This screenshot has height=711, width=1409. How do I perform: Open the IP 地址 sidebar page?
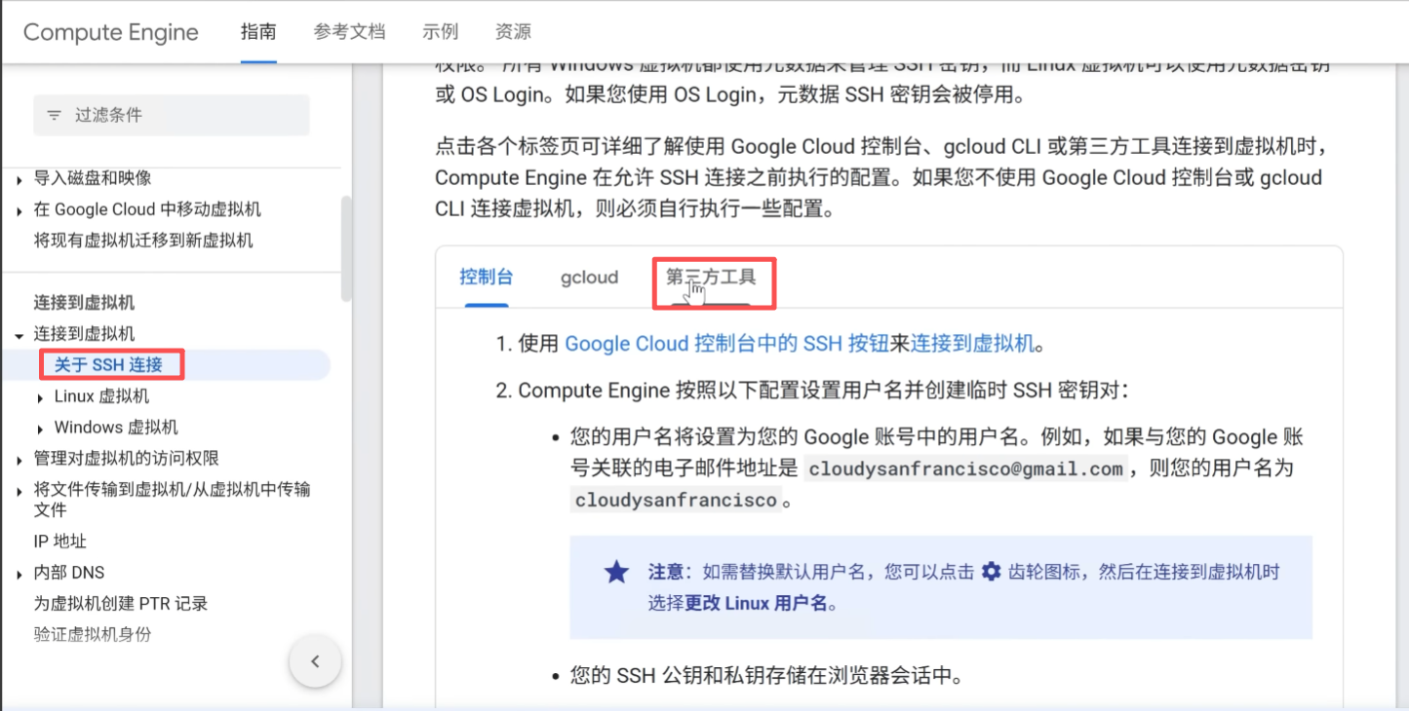(x=60, y=542)
